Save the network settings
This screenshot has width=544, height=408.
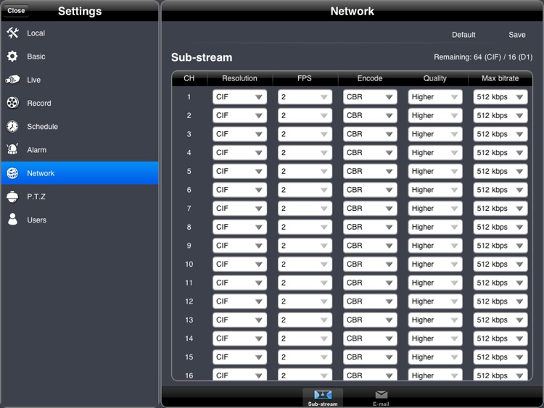pyautogui.click(x=517, y=35)
